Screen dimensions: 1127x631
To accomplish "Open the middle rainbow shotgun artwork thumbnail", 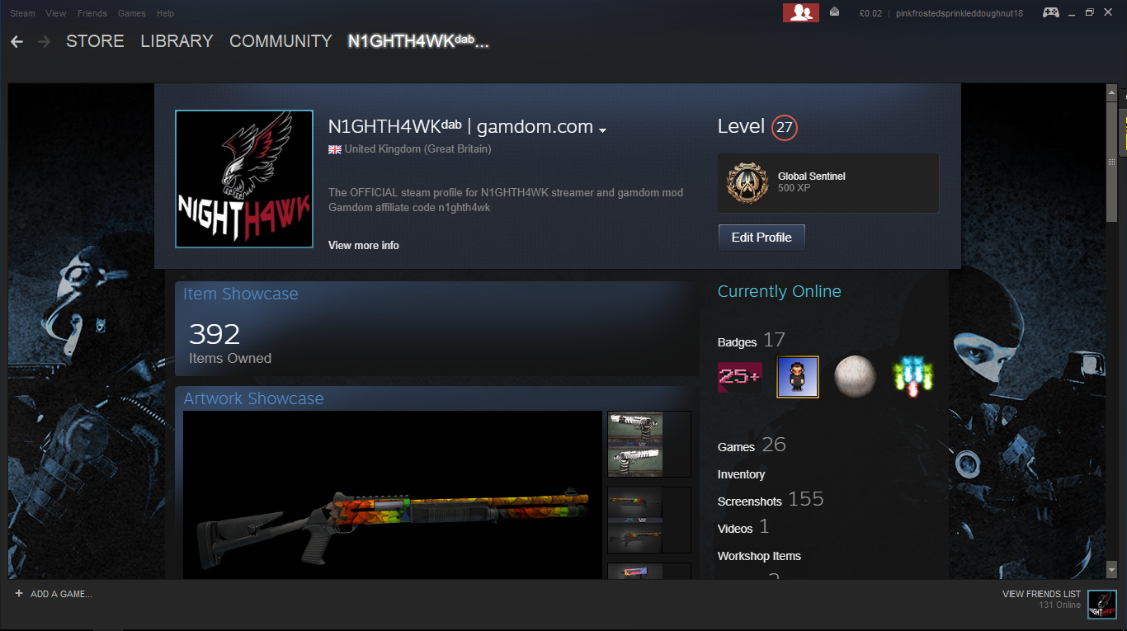I will [x=648, y=520].
